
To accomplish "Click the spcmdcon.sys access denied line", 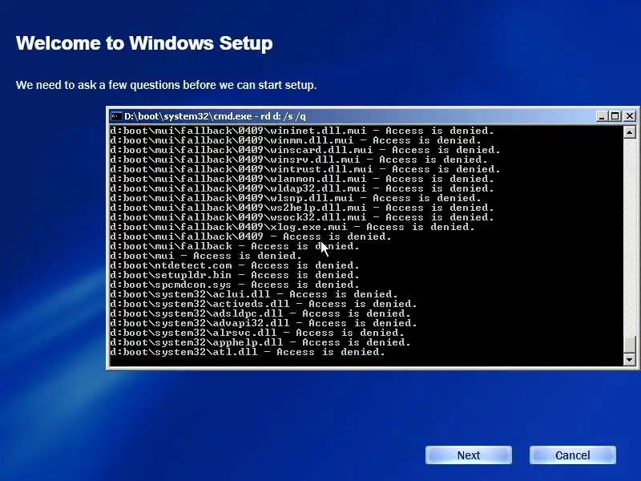I will pos(235,285).
